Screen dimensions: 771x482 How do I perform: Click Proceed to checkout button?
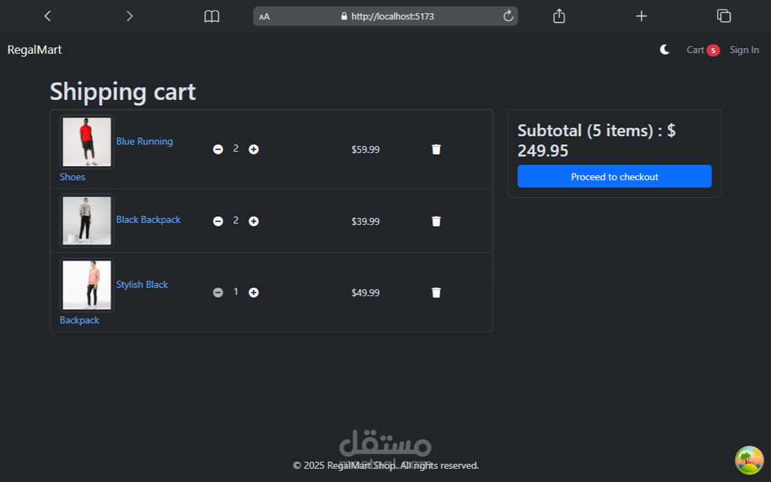tap(614, 177)
